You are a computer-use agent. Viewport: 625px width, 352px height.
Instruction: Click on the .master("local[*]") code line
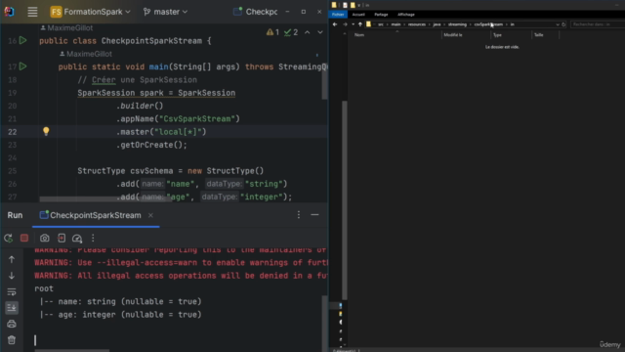tap(161, 132)
